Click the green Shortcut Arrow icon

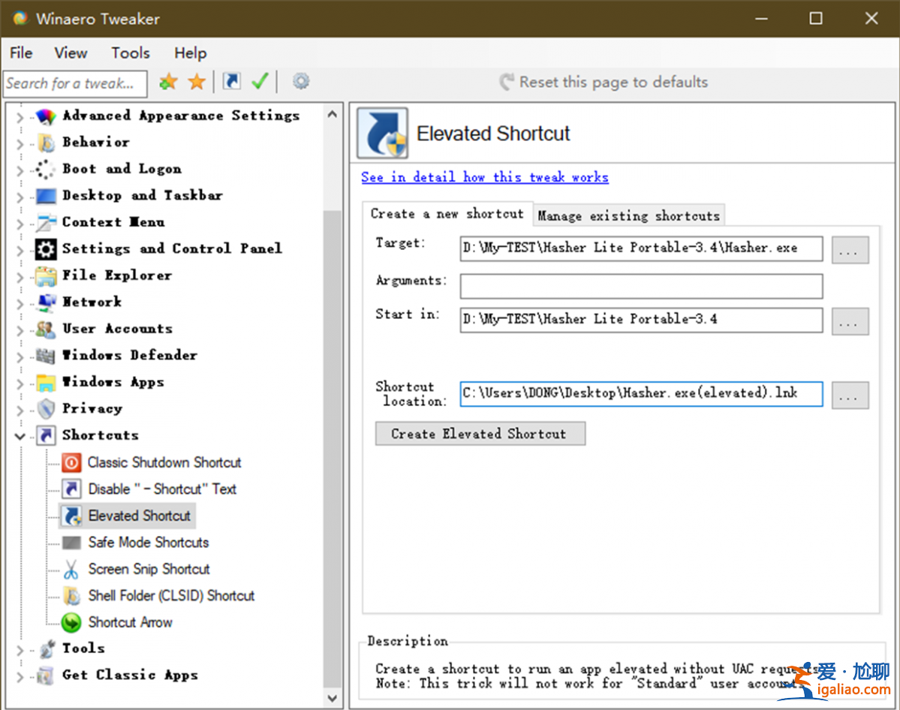71,622
